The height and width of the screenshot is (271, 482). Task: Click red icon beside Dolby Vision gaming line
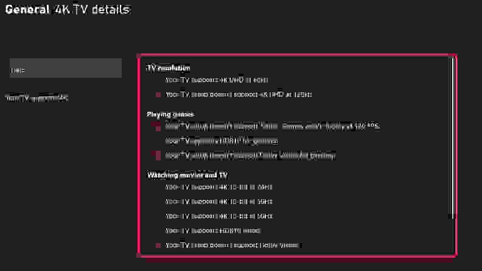(157, 156)
